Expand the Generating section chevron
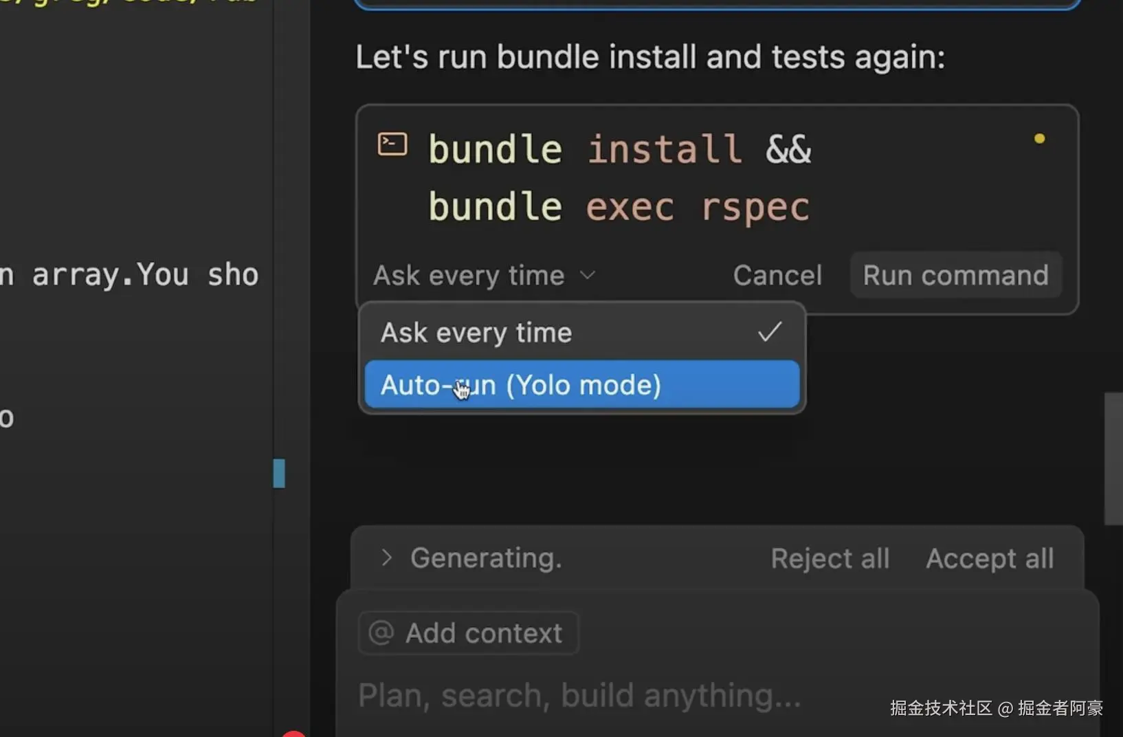1123x737 pixels. (386, 558)
